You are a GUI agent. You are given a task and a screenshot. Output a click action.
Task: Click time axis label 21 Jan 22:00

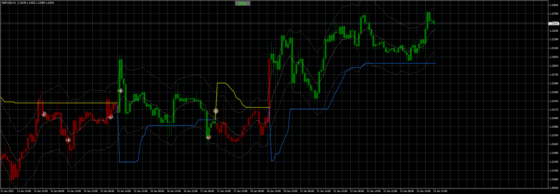[340, 191]
